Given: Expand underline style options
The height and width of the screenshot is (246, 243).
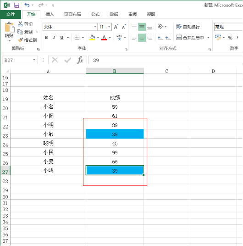Looking at the screenshot, I should (68, 38).
